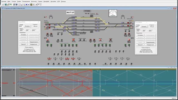178x100 pixels.
Task: Click green signal button Ч5
Action: [95, 45]
